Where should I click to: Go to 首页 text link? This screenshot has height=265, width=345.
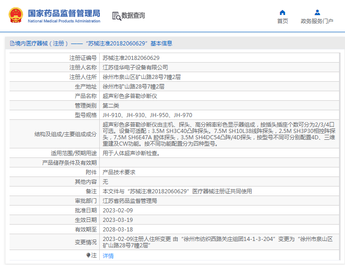click(282, 21)
